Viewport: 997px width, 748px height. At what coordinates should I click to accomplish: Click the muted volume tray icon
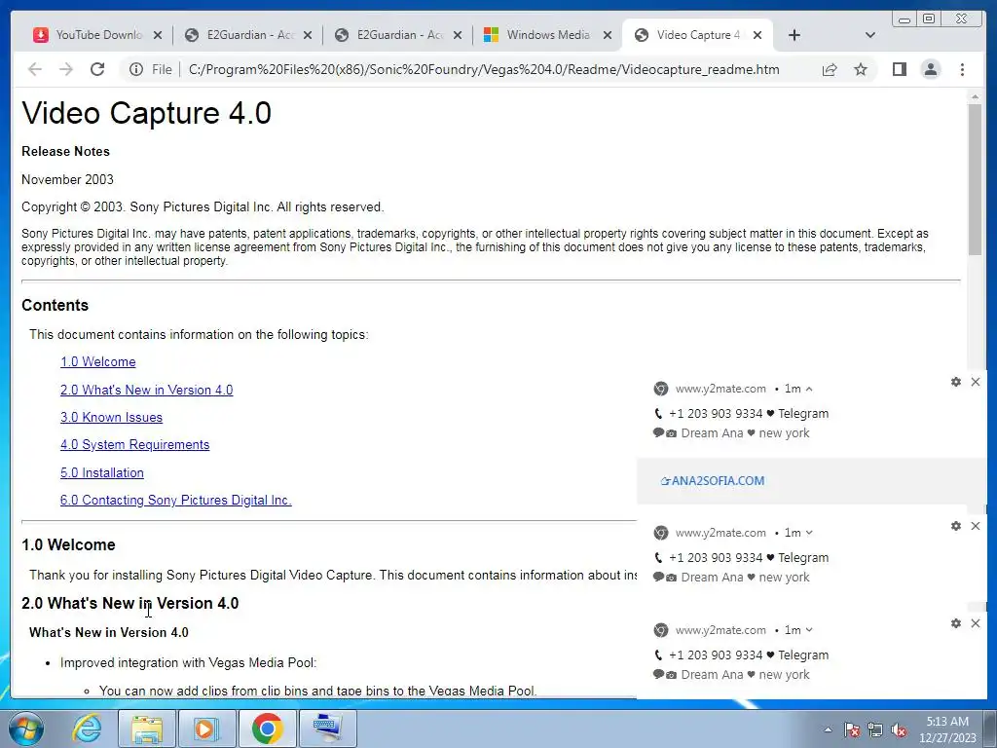pos(899,729)
